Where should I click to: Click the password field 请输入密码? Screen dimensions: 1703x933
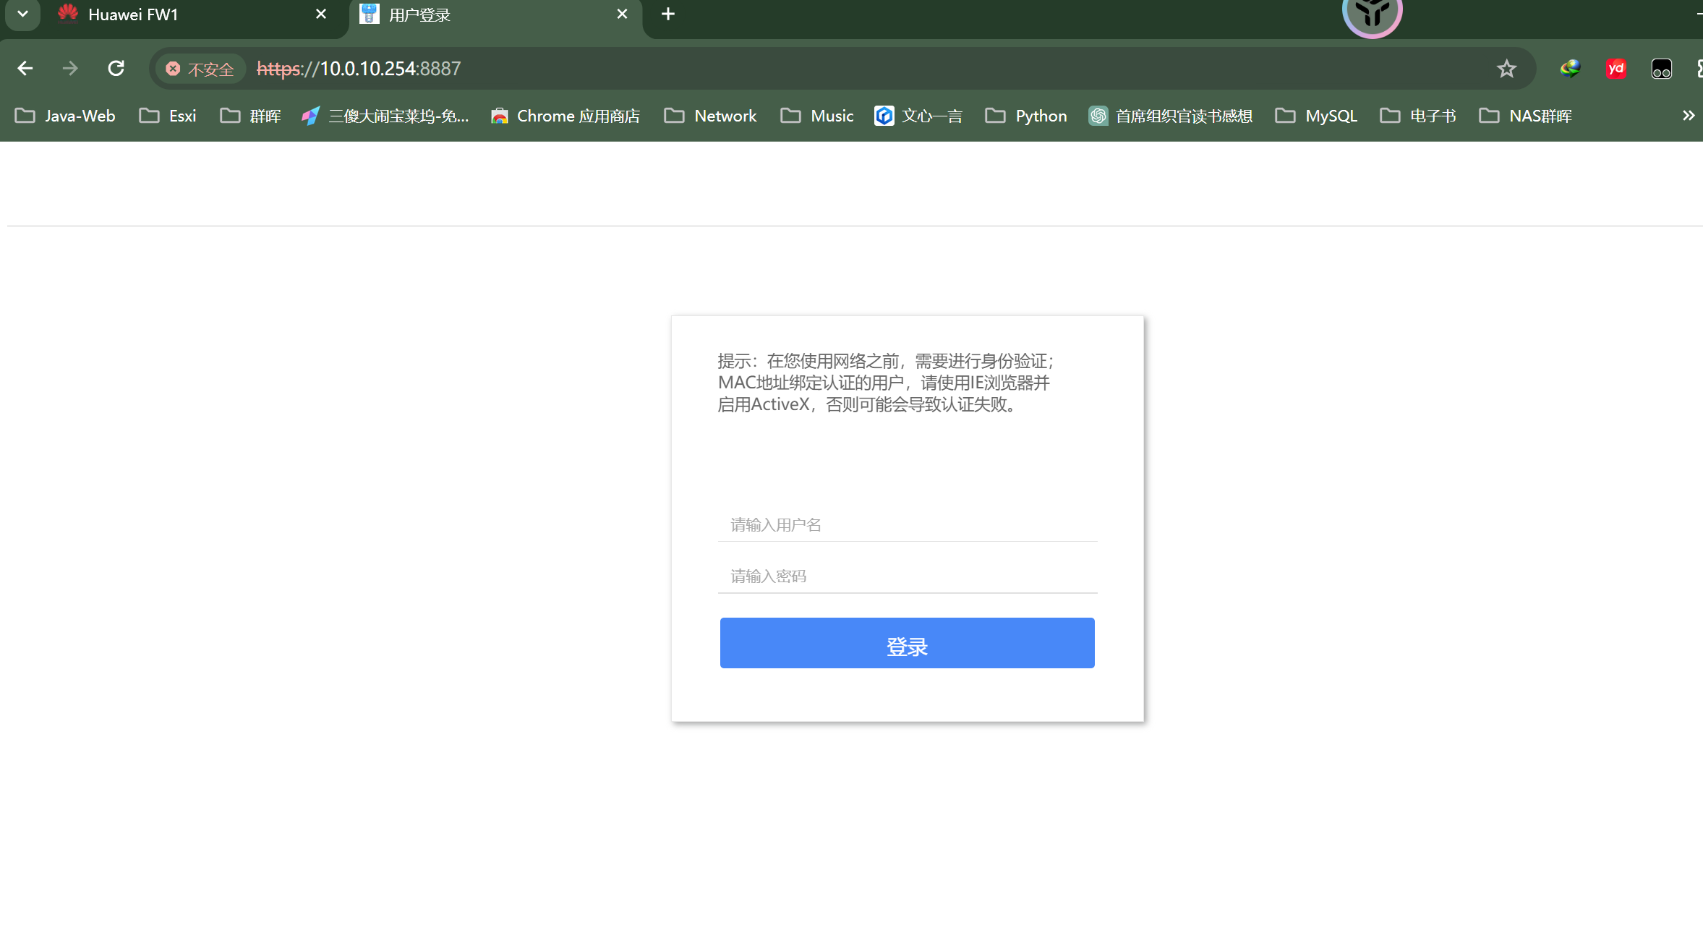(908, 576)
